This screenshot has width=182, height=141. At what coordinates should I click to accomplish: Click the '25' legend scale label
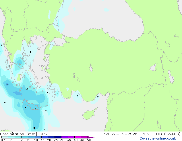(56, 140)
